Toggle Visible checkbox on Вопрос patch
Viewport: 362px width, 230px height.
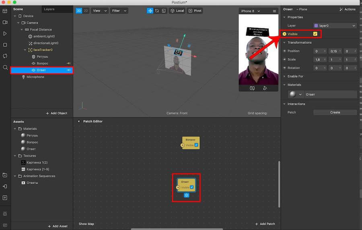tap(196, 145)
